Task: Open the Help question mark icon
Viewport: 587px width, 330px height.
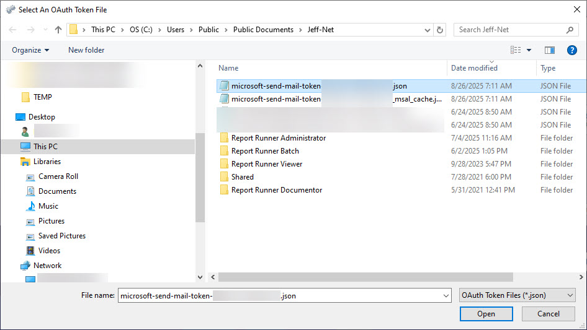Action: [572, 50]
